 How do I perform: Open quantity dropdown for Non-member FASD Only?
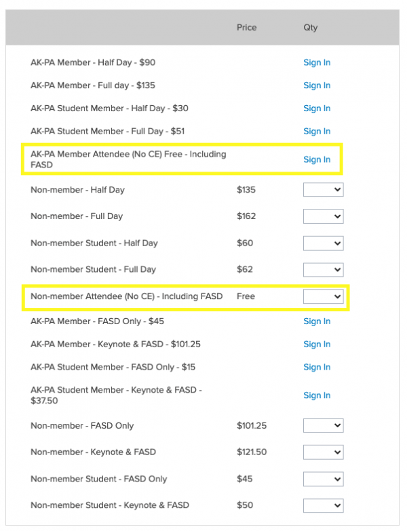click(324, 426)
